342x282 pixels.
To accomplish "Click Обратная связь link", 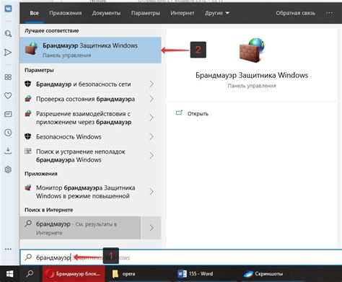I will (x=295, y=13).
